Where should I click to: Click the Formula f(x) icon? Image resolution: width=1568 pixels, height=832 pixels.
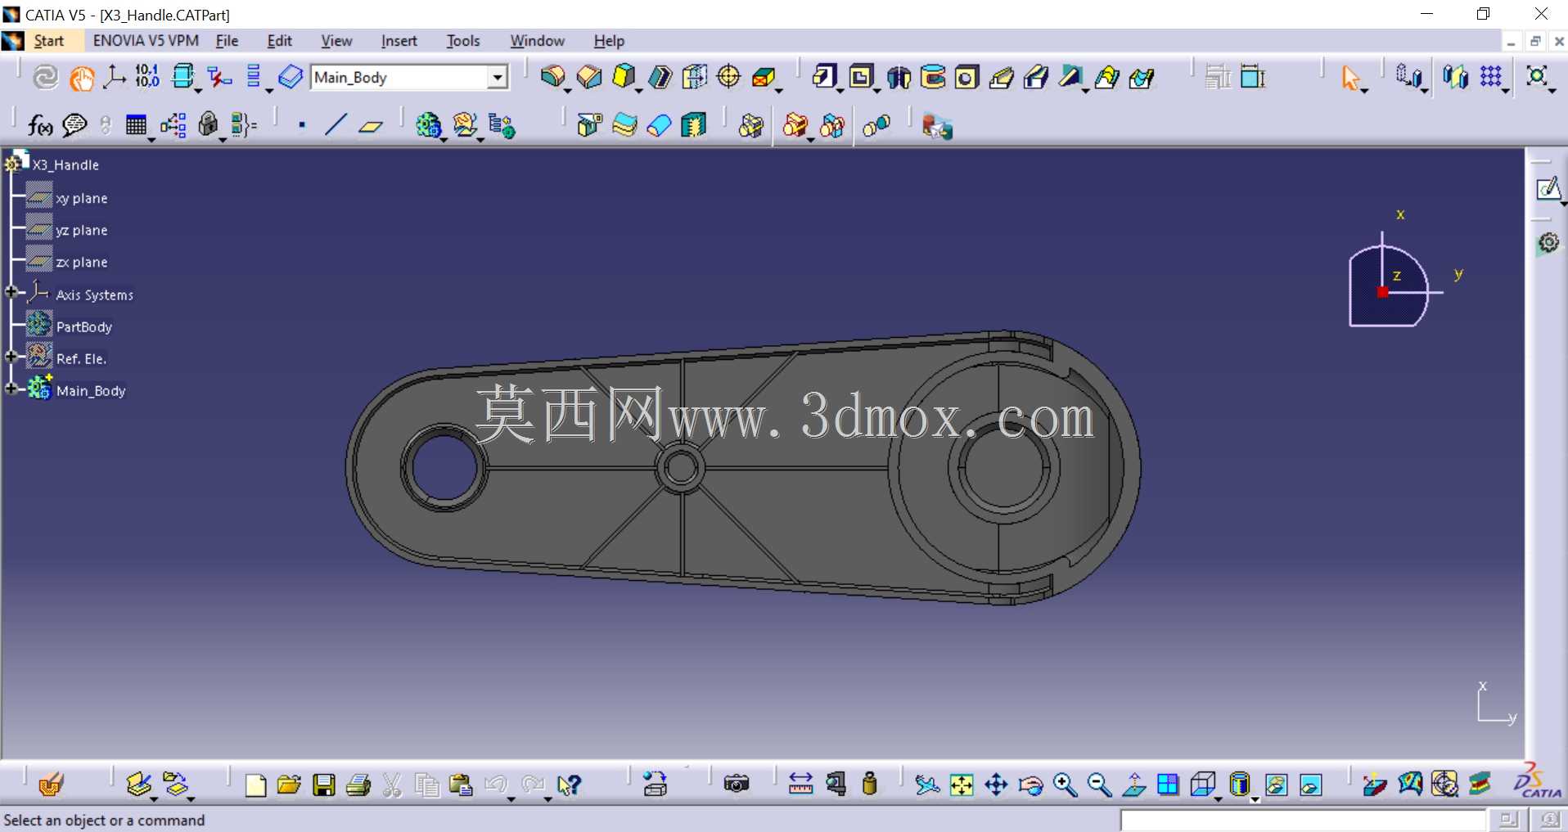click(x=40, y=125)
